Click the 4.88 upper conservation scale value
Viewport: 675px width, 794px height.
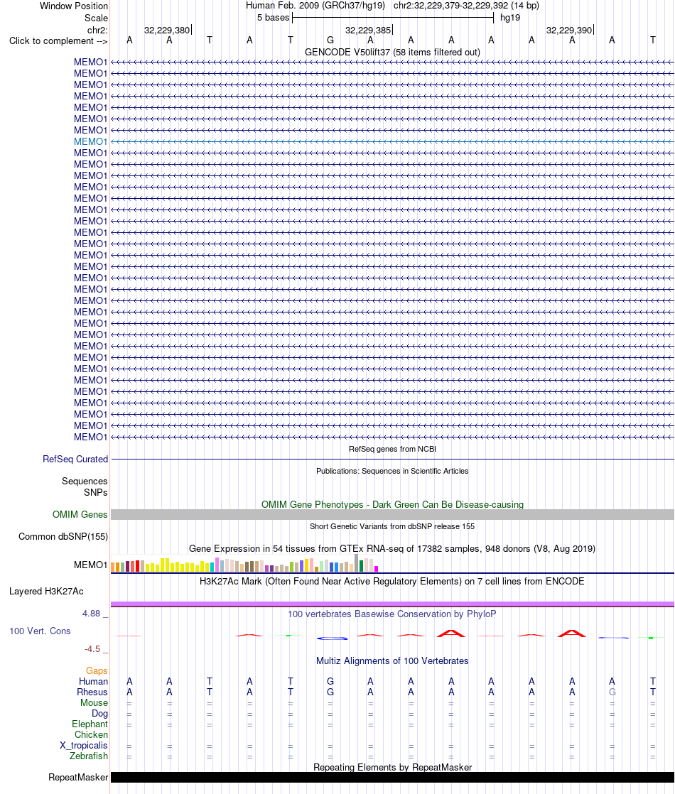[92, 613]
